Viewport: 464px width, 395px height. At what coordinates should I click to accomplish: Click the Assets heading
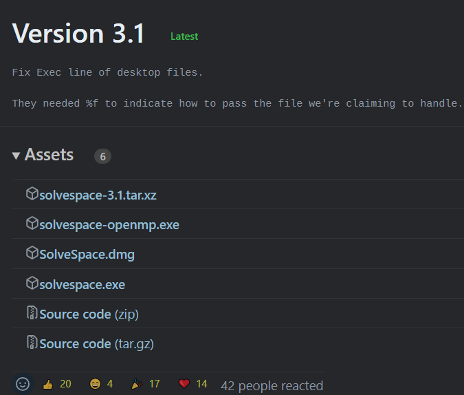49,155
